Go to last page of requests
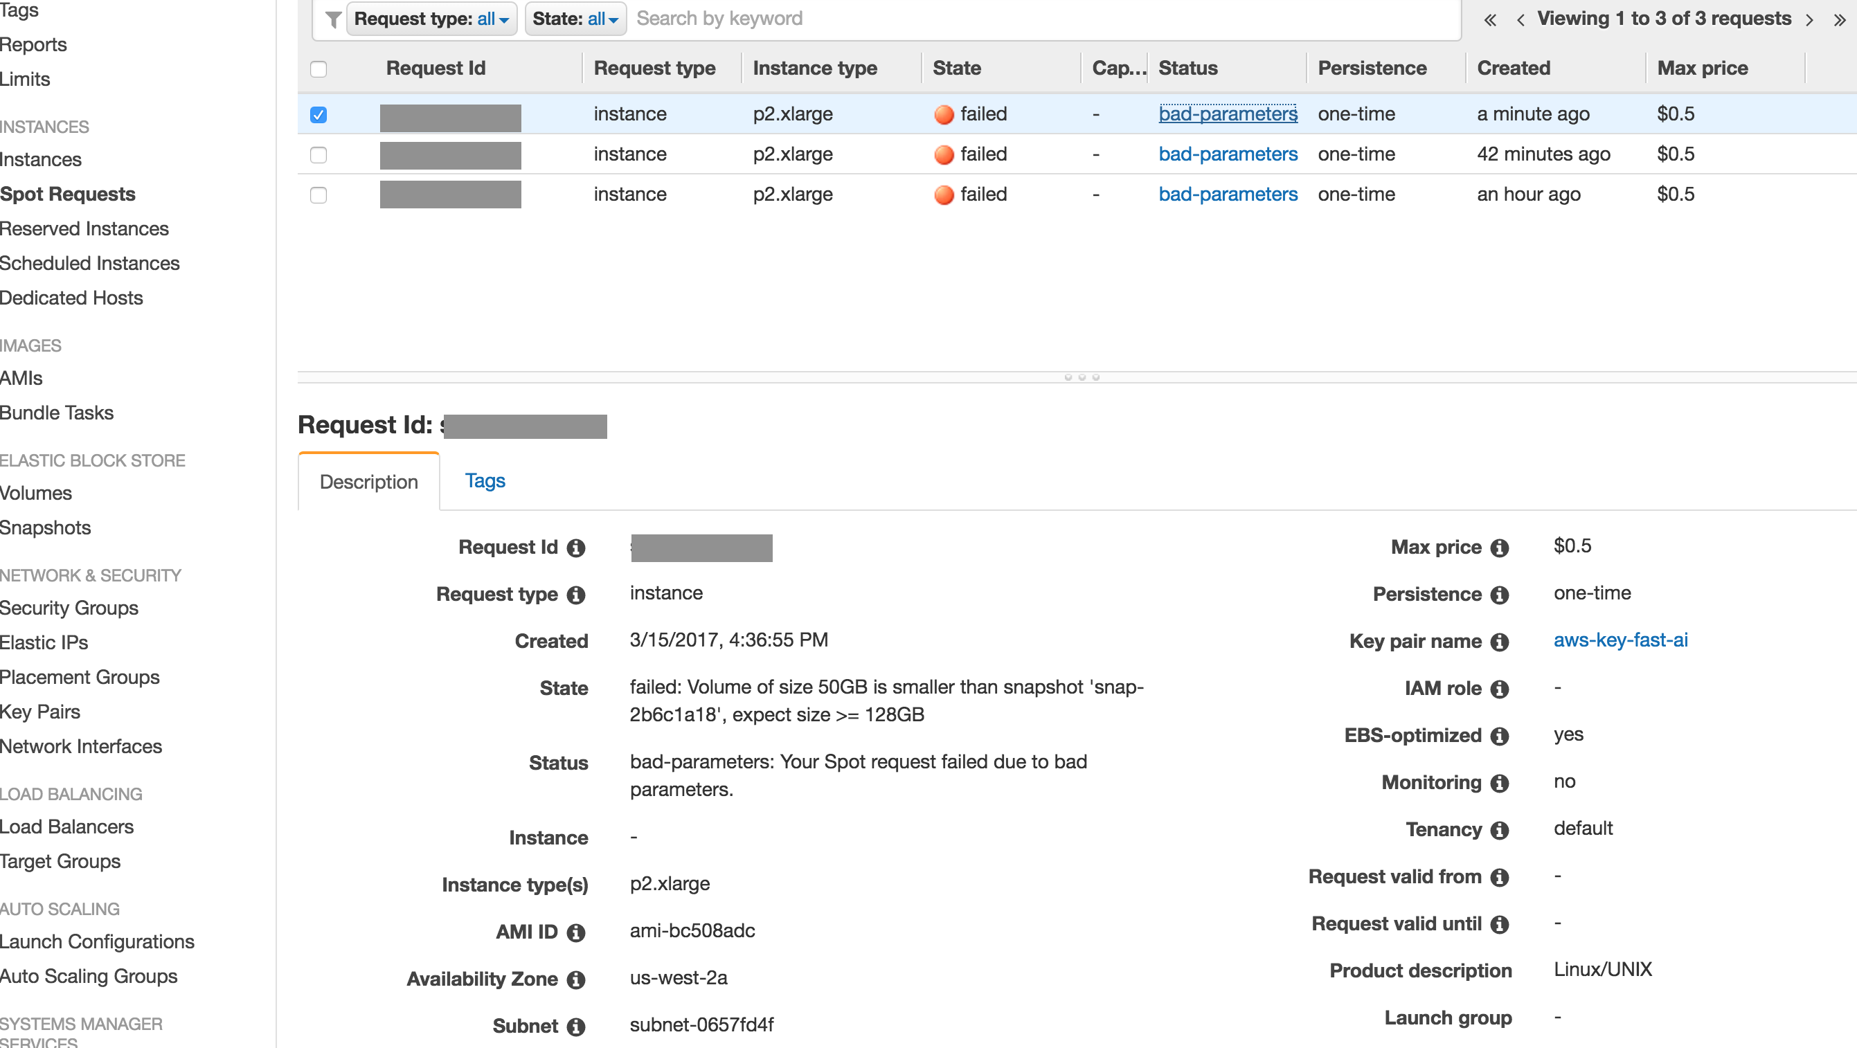 [x=1839, y=20]
